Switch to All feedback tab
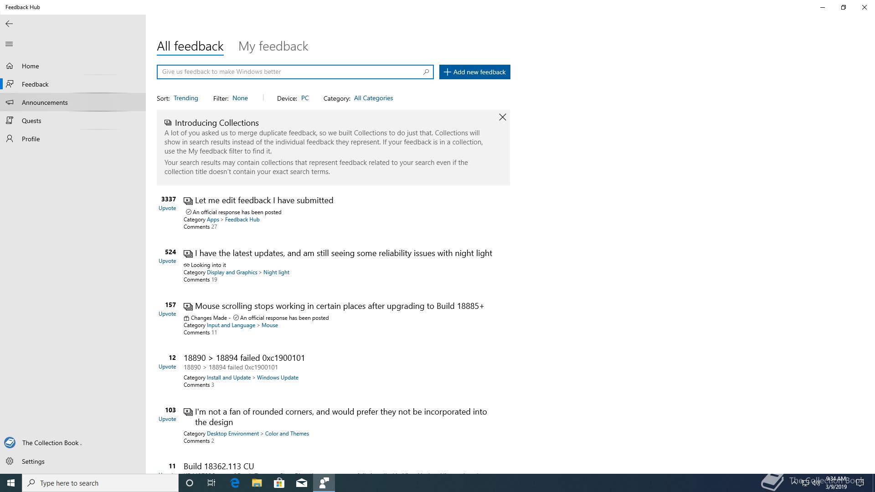 click(x=190, y=46)
